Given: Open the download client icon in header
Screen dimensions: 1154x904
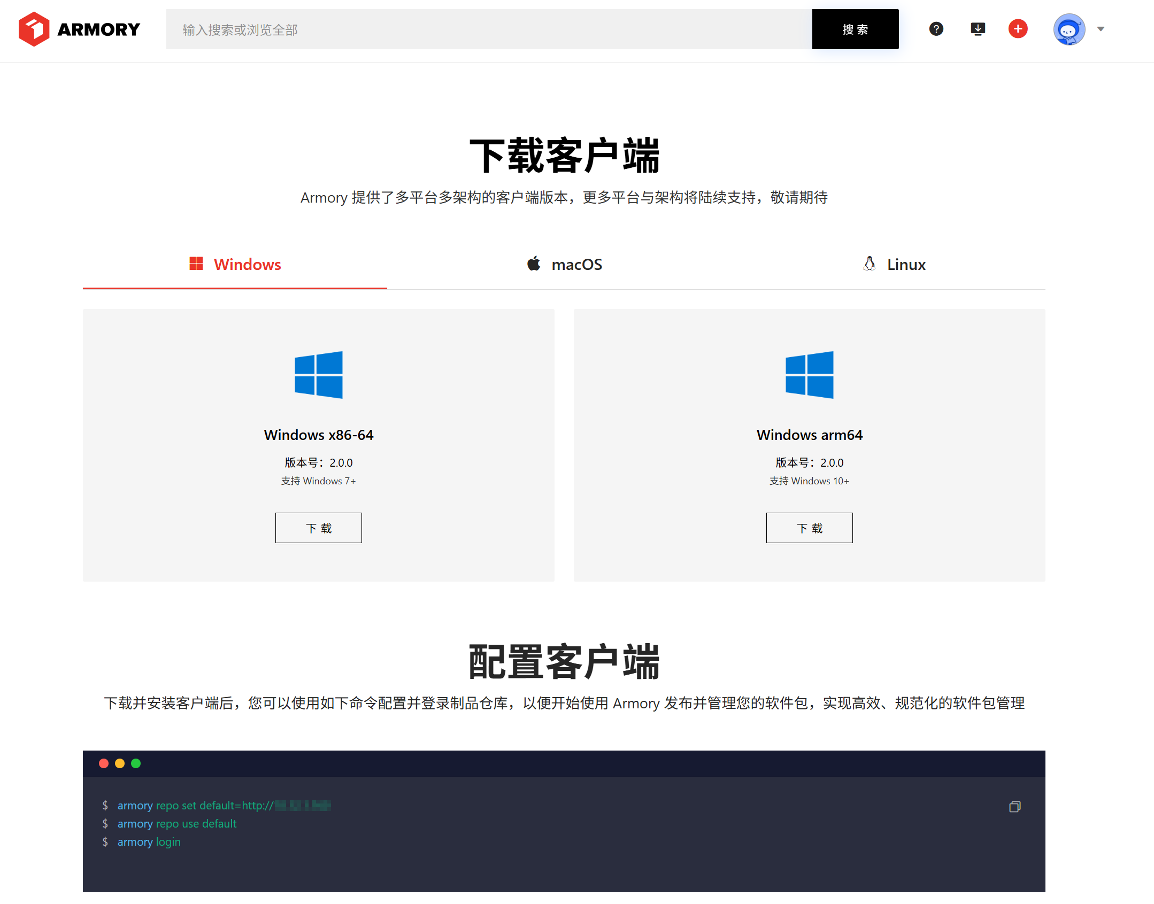Looking at the screenshot, I should tap(978, 29).
